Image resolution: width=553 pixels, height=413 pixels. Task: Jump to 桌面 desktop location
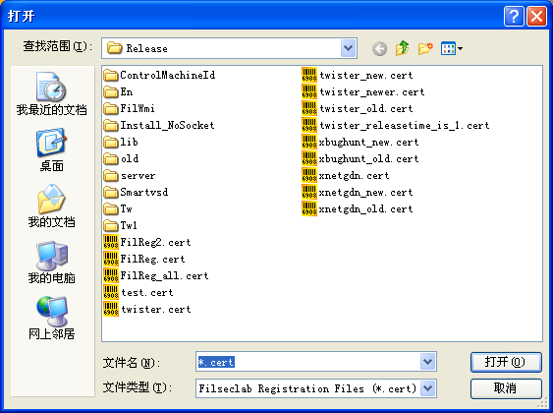[51, 150]
